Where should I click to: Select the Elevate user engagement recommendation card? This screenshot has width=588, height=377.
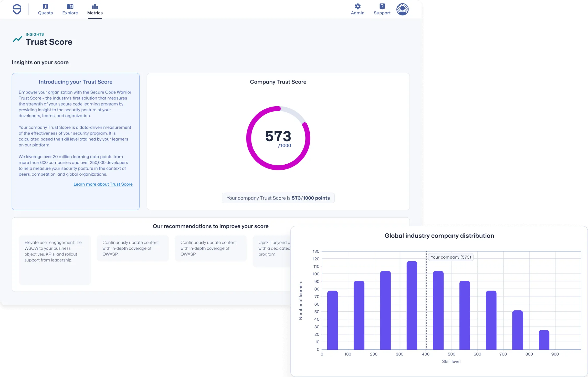[55, 260]
